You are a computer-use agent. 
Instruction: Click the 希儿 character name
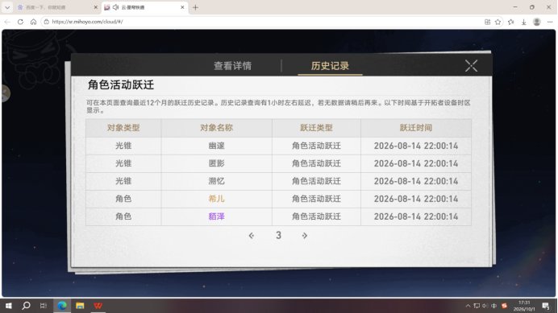click(x=216, y=199)
